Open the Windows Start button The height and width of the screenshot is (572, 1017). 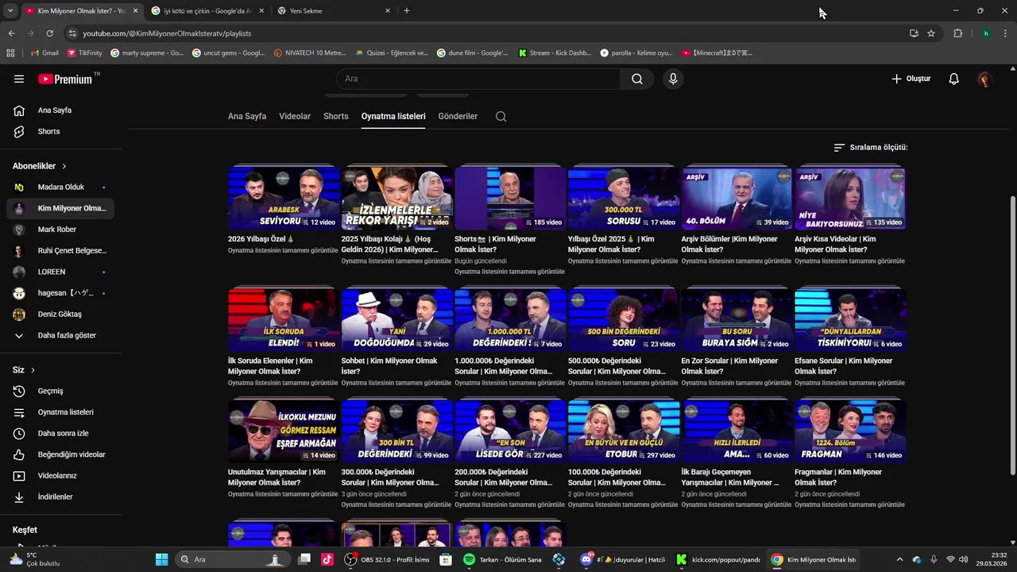point(161,559)
